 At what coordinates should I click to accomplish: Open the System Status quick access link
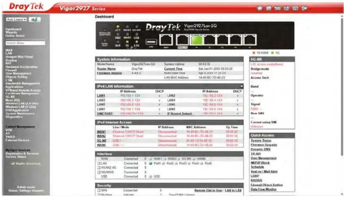click(x=261, y=141)
